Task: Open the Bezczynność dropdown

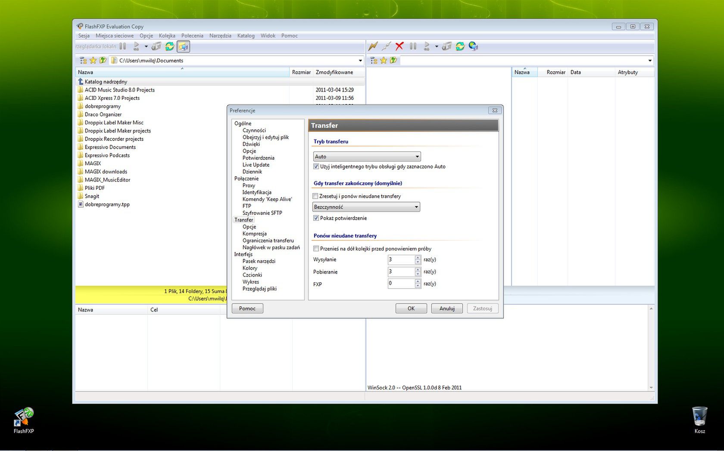Action: 366,207
